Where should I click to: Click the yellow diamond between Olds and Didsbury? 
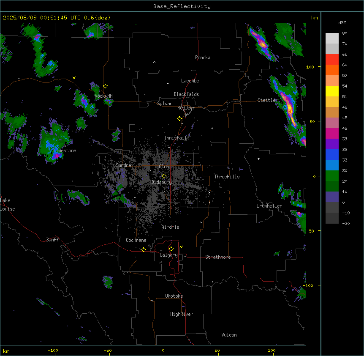click(164, 176)
